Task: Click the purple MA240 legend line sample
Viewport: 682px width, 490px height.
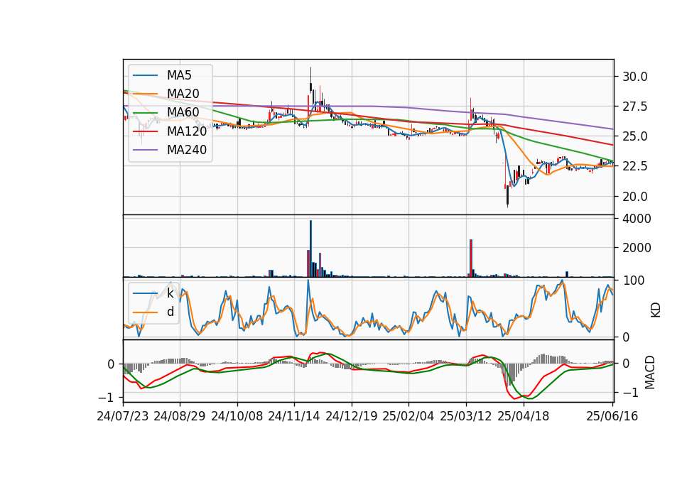Action: click(145, 150)
